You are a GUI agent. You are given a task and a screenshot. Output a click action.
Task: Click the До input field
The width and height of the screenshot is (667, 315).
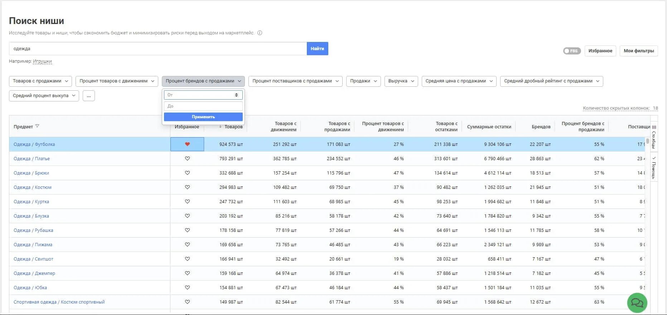pyautogui.click(x=203, y=106)
